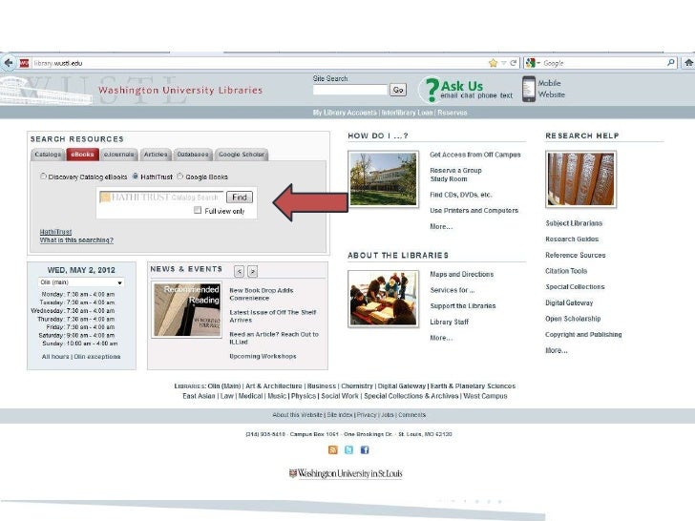Open Get Access from Off Campus
Viewport: 695px width, 521px height.
pyautogui.click(x=475, y=155)
